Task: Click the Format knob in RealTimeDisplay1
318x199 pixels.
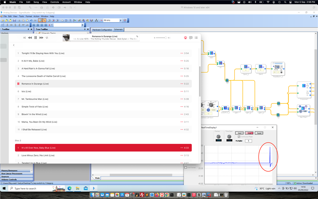Action: [218, 136]
